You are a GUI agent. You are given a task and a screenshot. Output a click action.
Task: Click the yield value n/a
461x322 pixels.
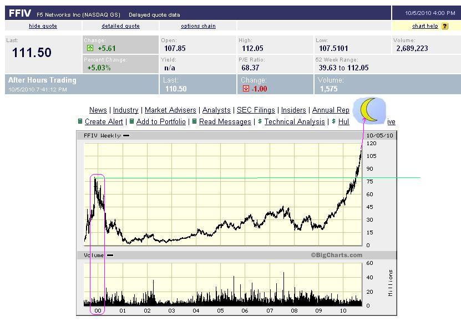pos(170,68)
